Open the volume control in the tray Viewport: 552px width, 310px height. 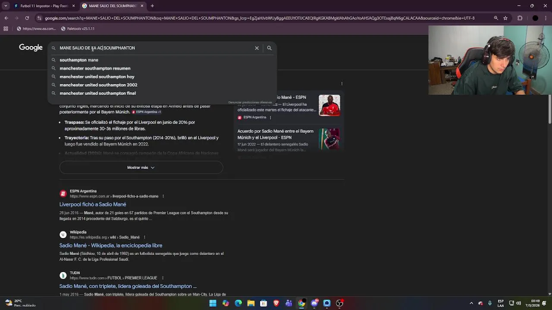(519, 303)
